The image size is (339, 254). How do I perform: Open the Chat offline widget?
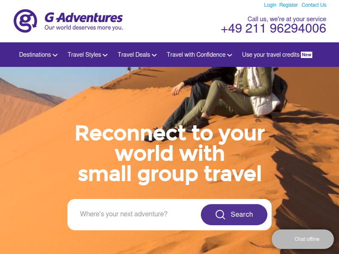[303, 239]
